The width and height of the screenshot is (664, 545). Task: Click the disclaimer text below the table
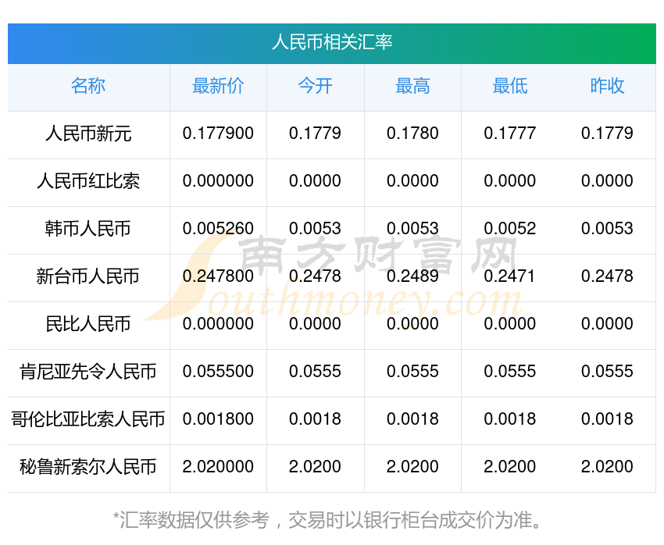327,520
